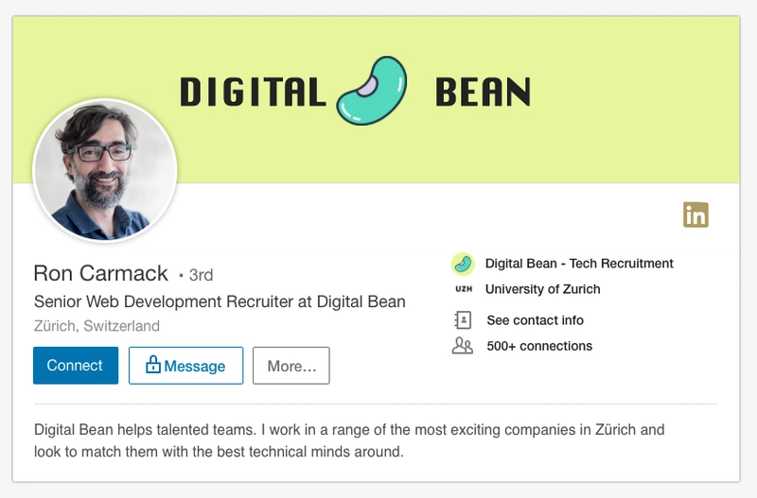Click See contact info link
Image resolution: width=757 pixels, height=498 pixels.
tap(535, 320)
